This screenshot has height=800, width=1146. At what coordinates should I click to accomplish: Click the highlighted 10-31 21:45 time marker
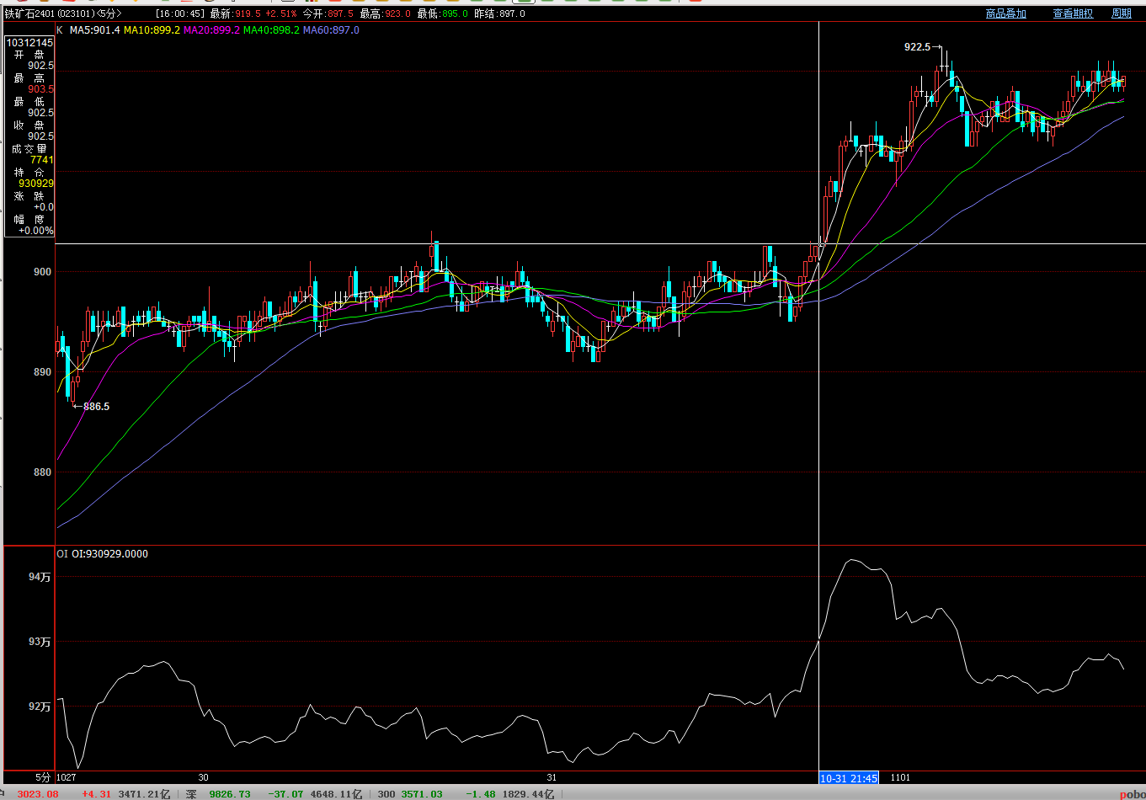pyautogui.click(x=849, y=778)
